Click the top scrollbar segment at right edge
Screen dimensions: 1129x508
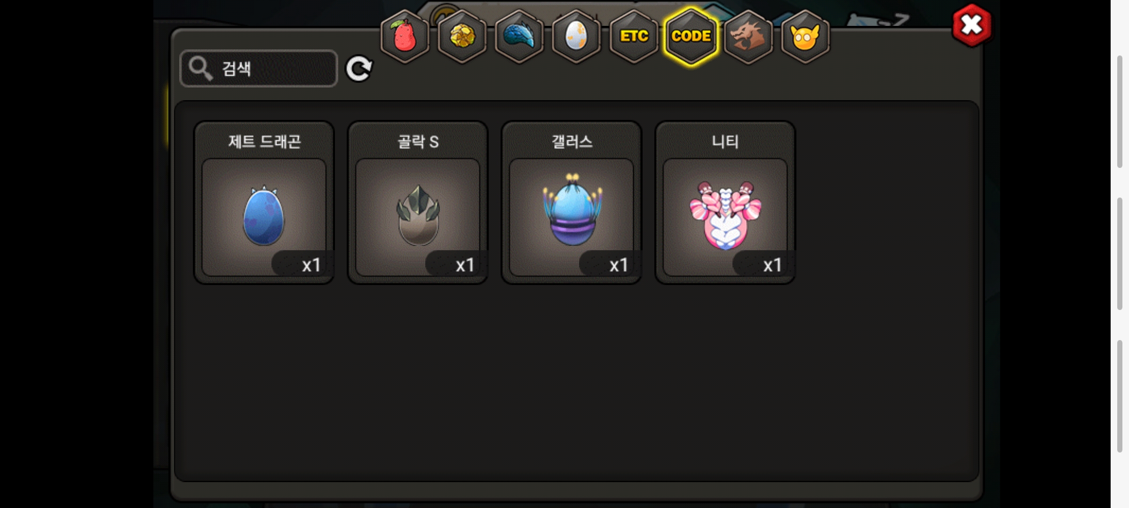click(x=1120, y=111)
